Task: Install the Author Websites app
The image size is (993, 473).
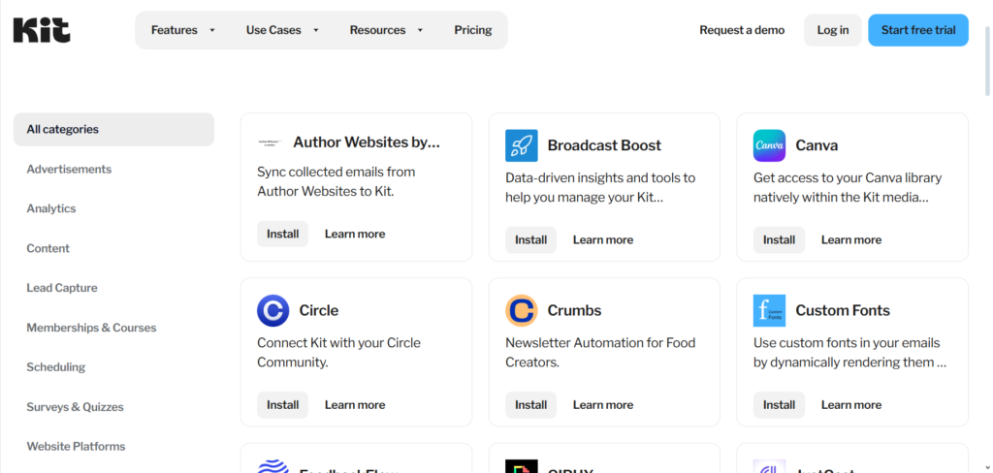Action: point(282,234)
